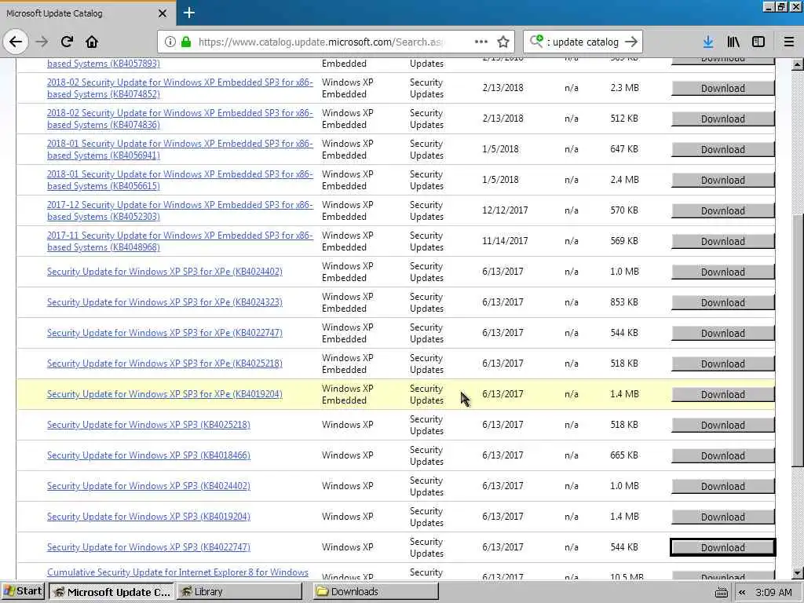
Task: Click the search engine magnifier icon
Action: pyautogui.click(x=536, y=41)
